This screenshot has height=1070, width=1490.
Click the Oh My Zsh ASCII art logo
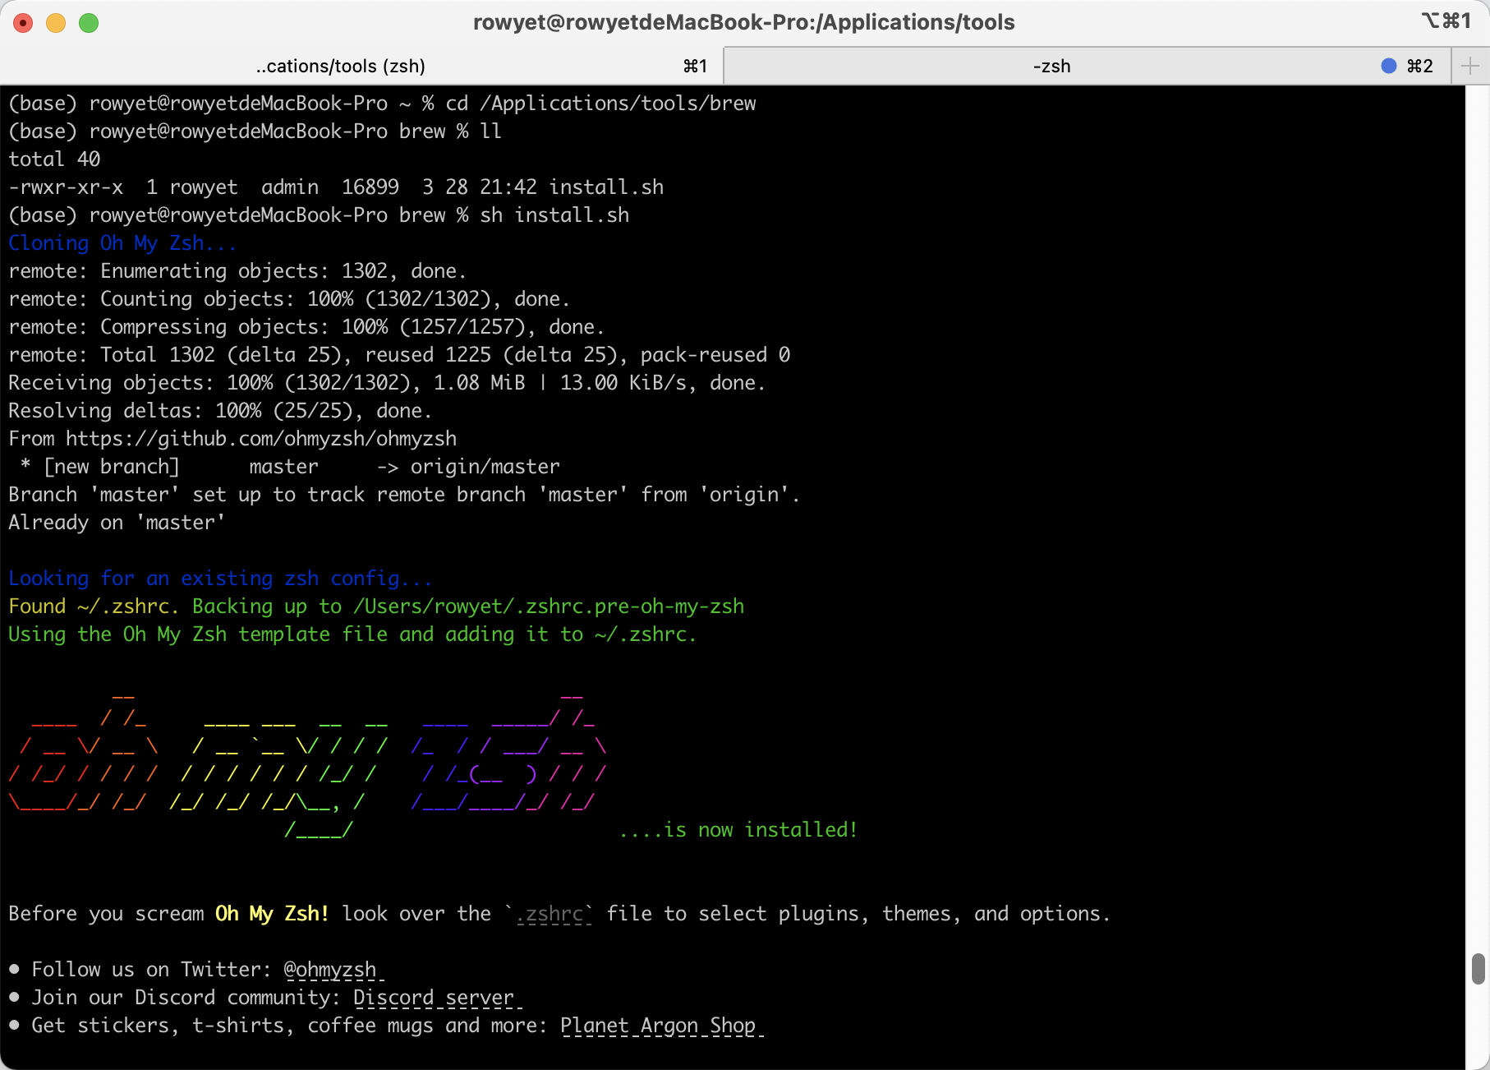308,766
